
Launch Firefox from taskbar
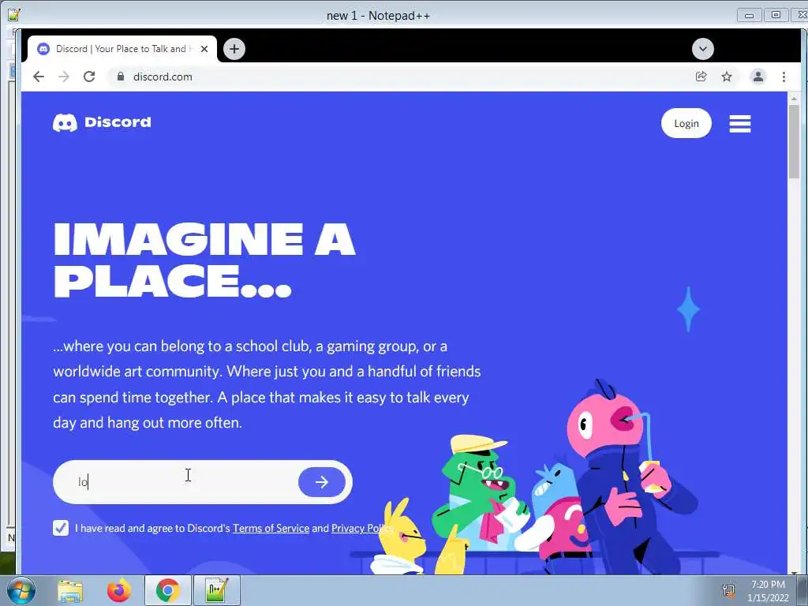tap(119, 590)
